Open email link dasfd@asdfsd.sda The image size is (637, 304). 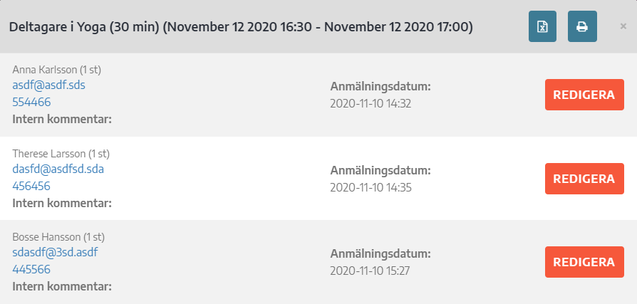pyautogui.click(x=58, y=169)
